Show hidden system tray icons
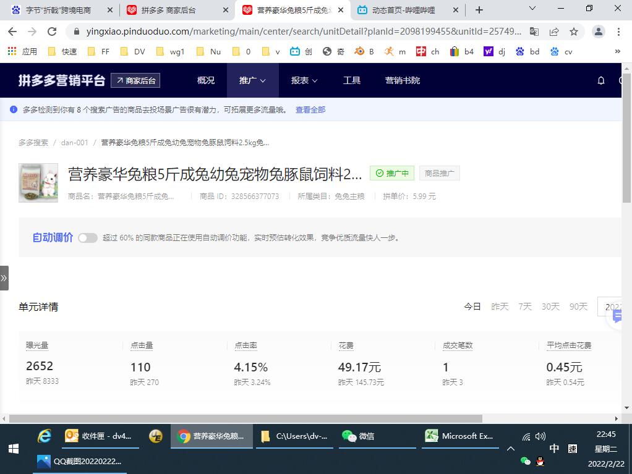This screenshot has width=632, height=474. pyautogui.click(x=511, y=449)
